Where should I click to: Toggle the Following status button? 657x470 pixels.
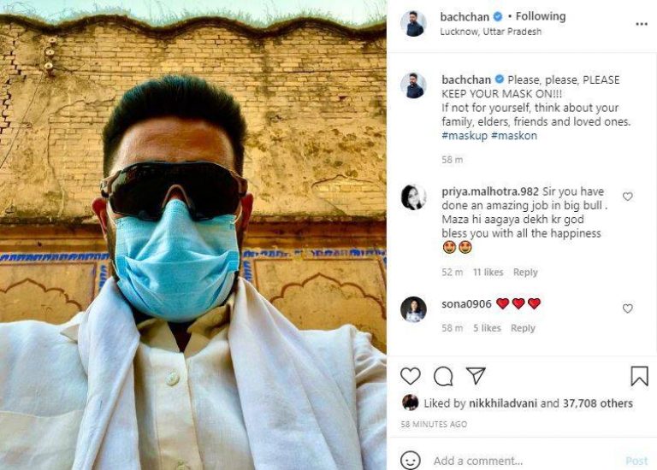(541, 16)
